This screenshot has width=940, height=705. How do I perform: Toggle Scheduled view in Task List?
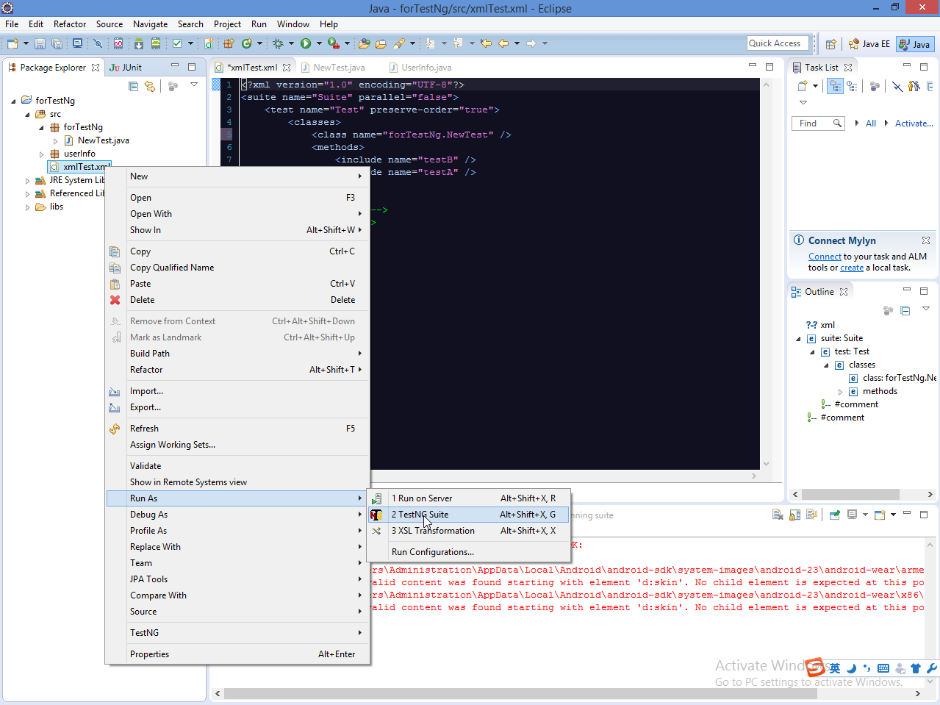(x=852, y=86)
